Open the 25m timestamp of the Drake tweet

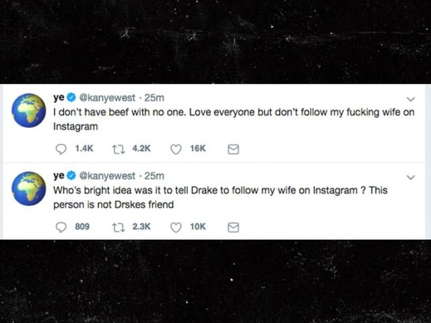(x=154, y=176)
